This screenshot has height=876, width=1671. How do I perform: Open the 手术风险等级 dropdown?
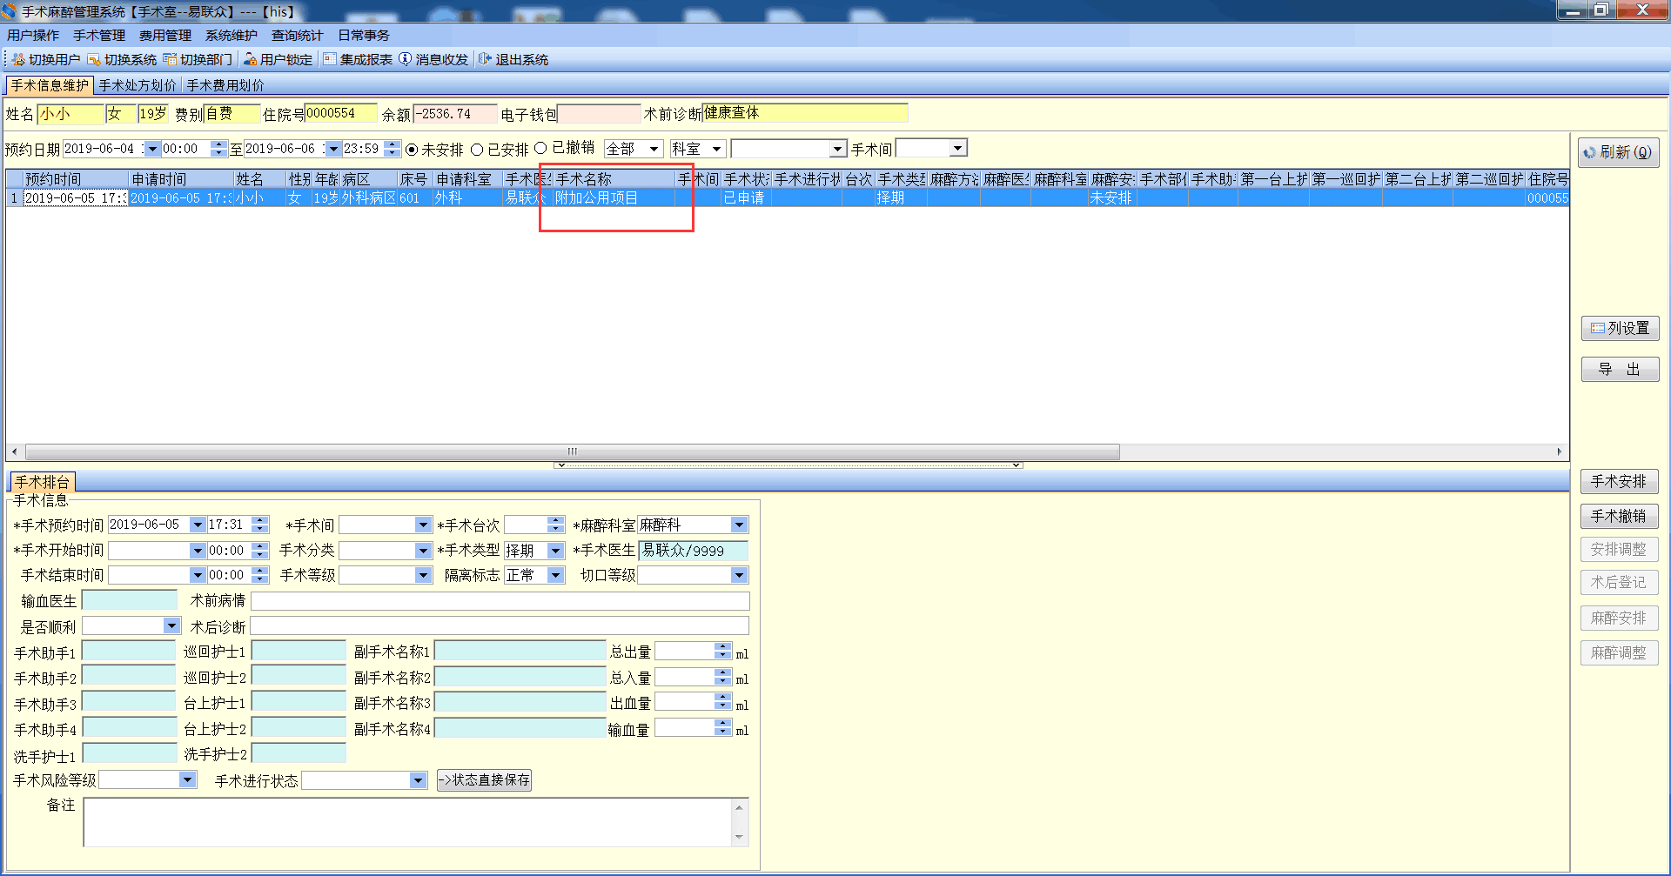tap(188, 779)
